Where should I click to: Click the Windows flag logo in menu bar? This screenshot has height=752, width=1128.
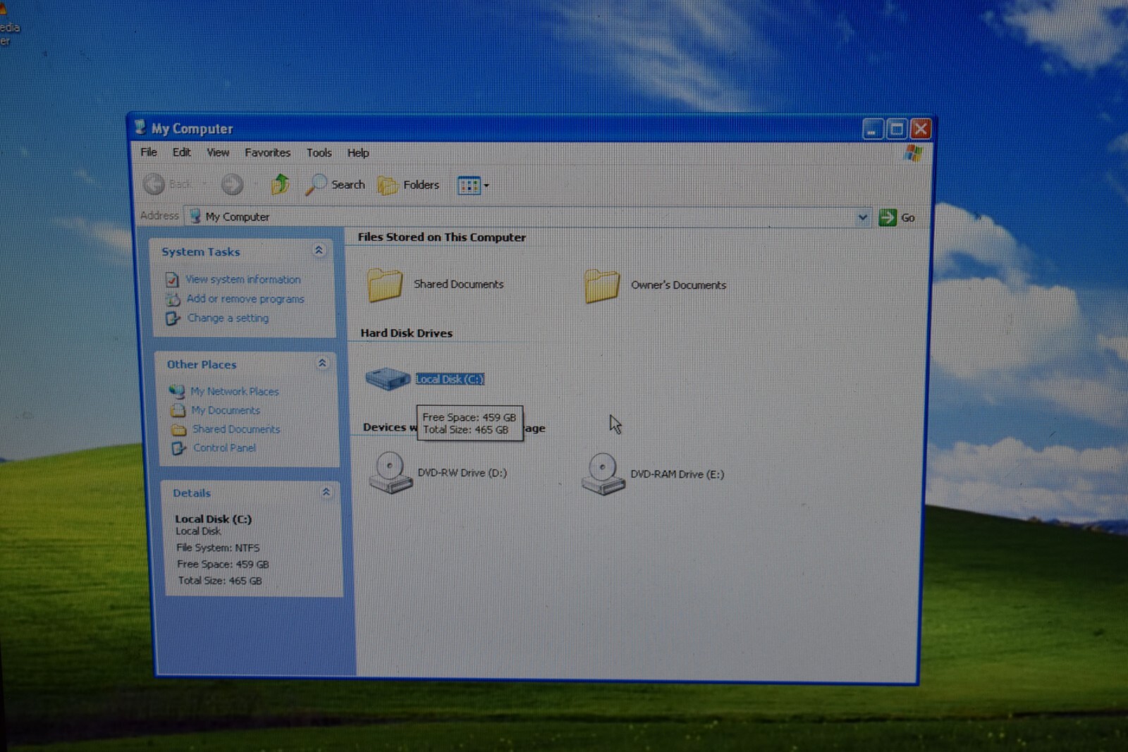click(913, 153)
